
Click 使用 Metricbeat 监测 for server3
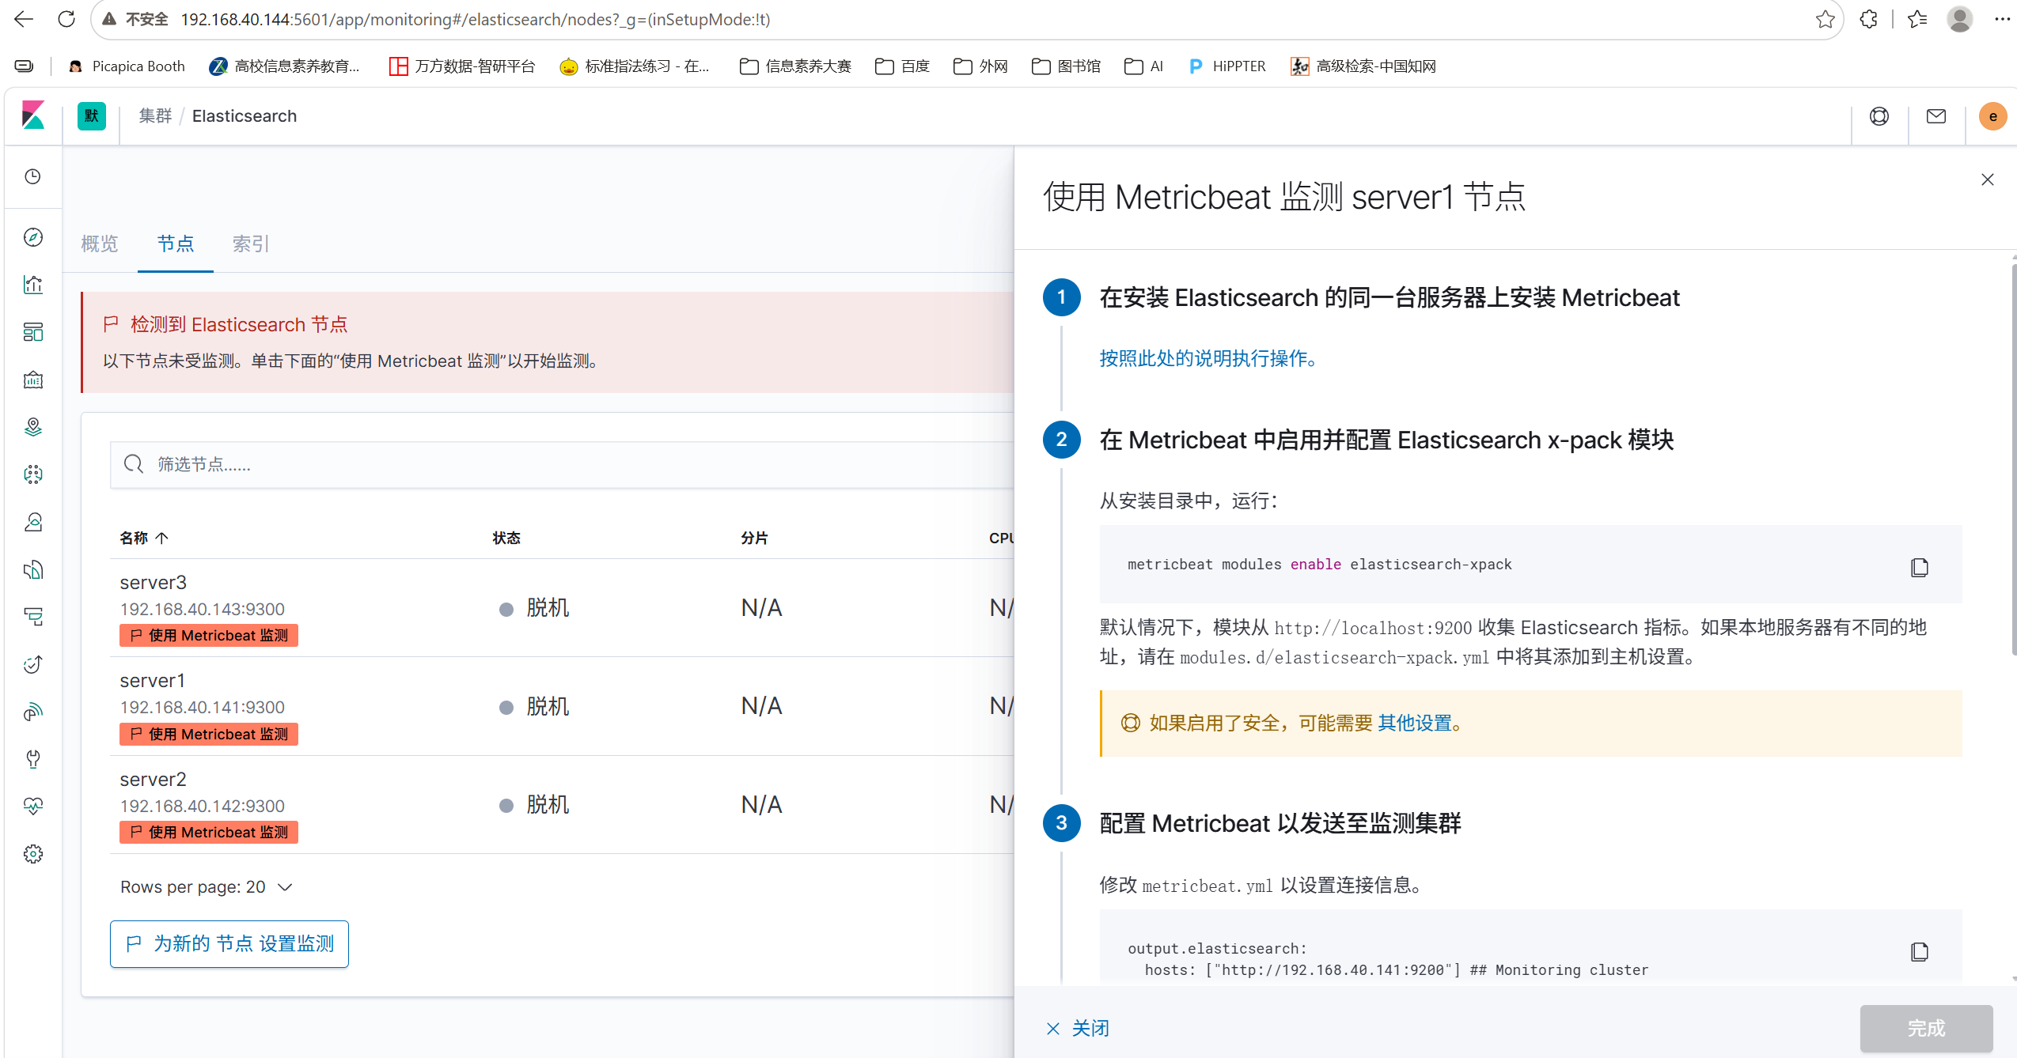pyautogui.click(x=209, y=636)
